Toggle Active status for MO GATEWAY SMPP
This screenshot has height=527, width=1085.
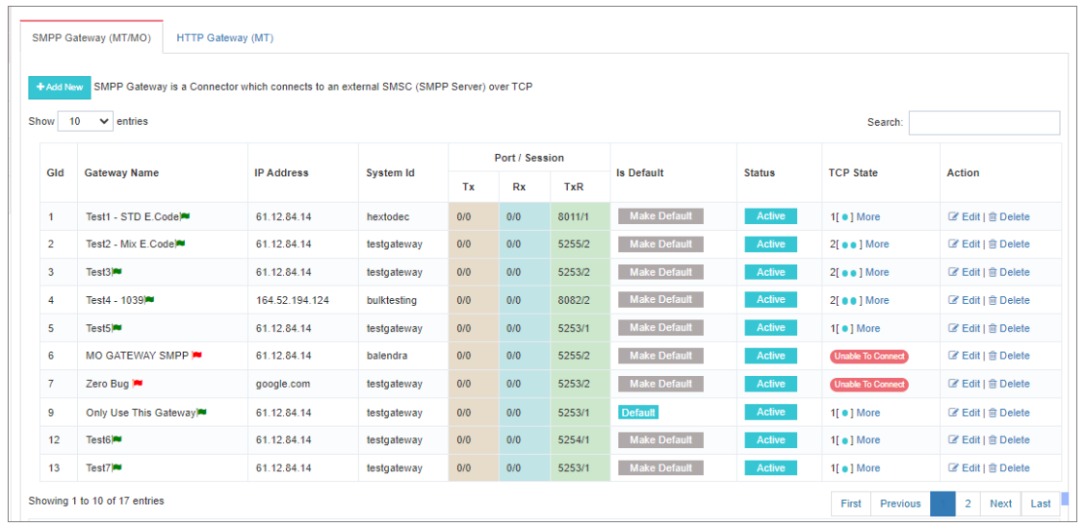pyautogui.click(x=771, y=356)
